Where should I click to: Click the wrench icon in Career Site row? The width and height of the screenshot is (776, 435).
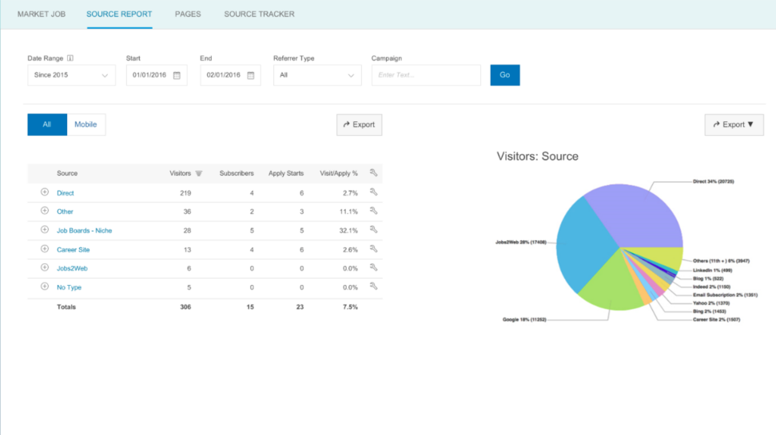click(x=374, y=249)
